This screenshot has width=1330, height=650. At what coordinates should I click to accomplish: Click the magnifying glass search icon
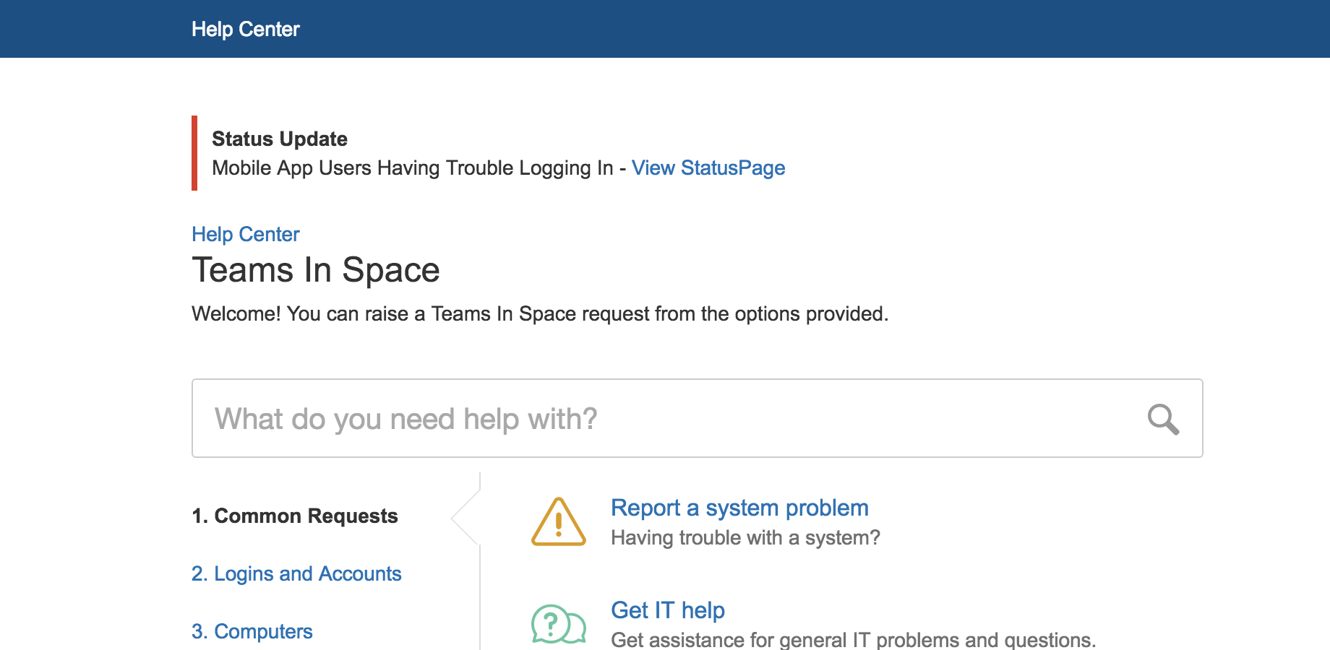(1163, 419)
